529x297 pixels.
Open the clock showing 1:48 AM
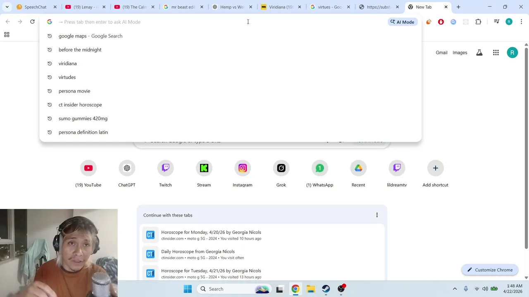coord(512,289)
